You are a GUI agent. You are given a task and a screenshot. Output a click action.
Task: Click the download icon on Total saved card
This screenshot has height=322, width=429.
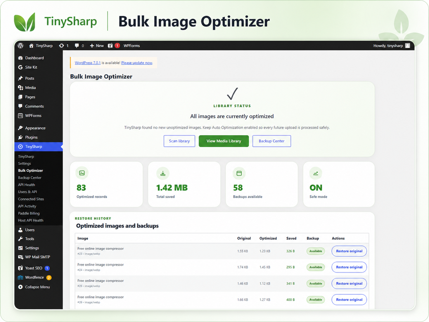point(163,173)
